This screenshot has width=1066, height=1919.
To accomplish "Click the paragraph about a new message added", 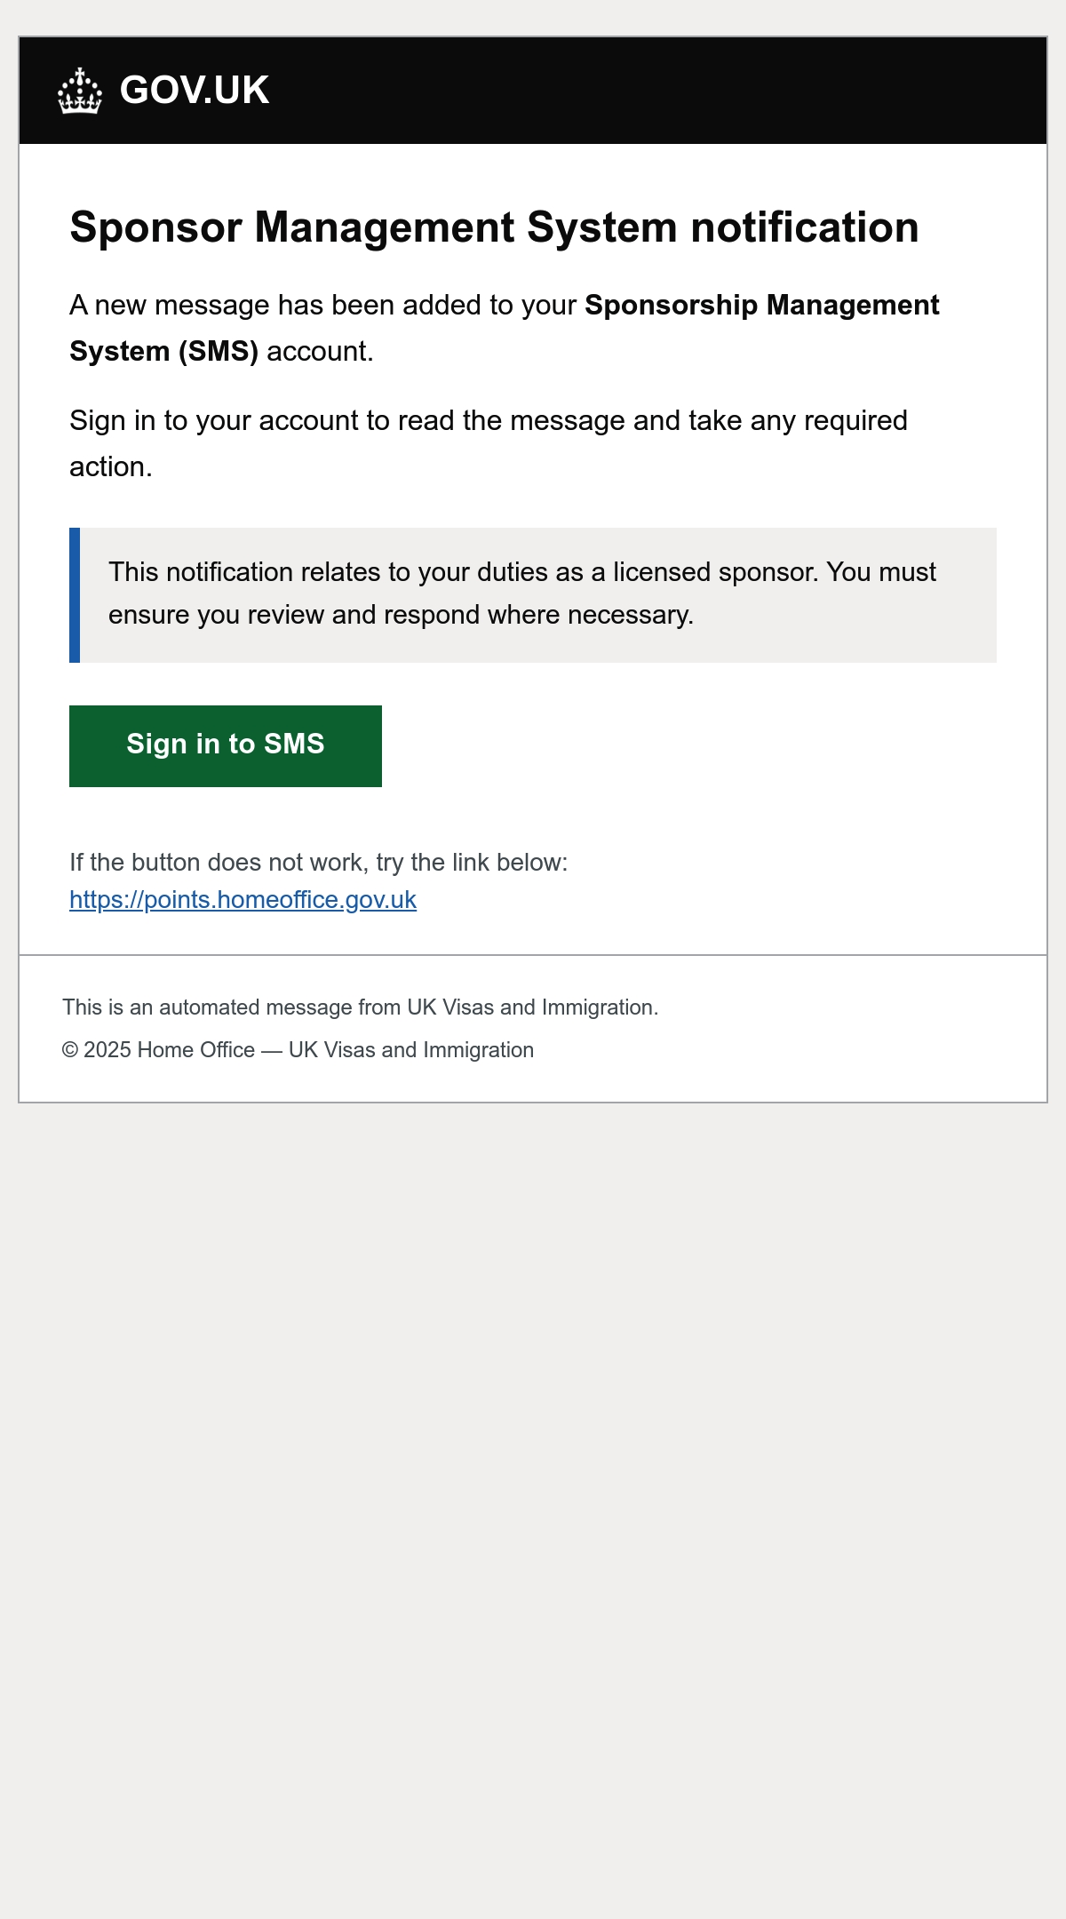I will pyautogui.click(x=504, y=328).
